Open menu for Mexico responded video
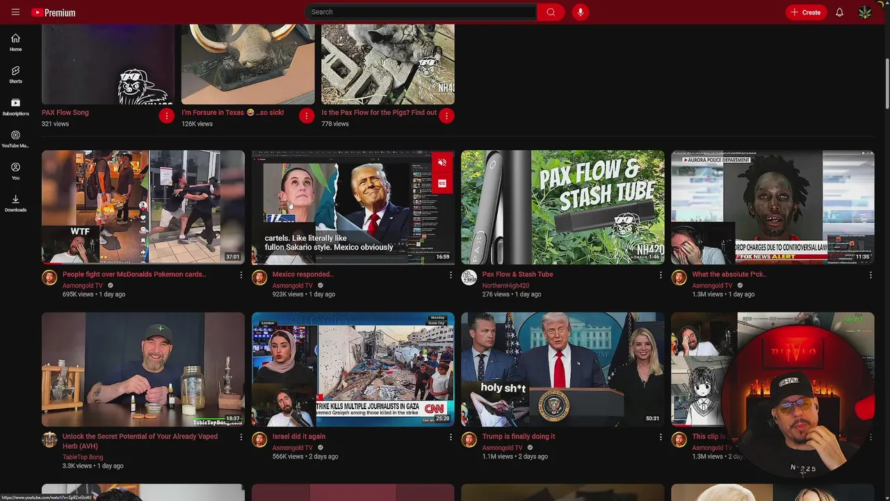 (451, 275)
